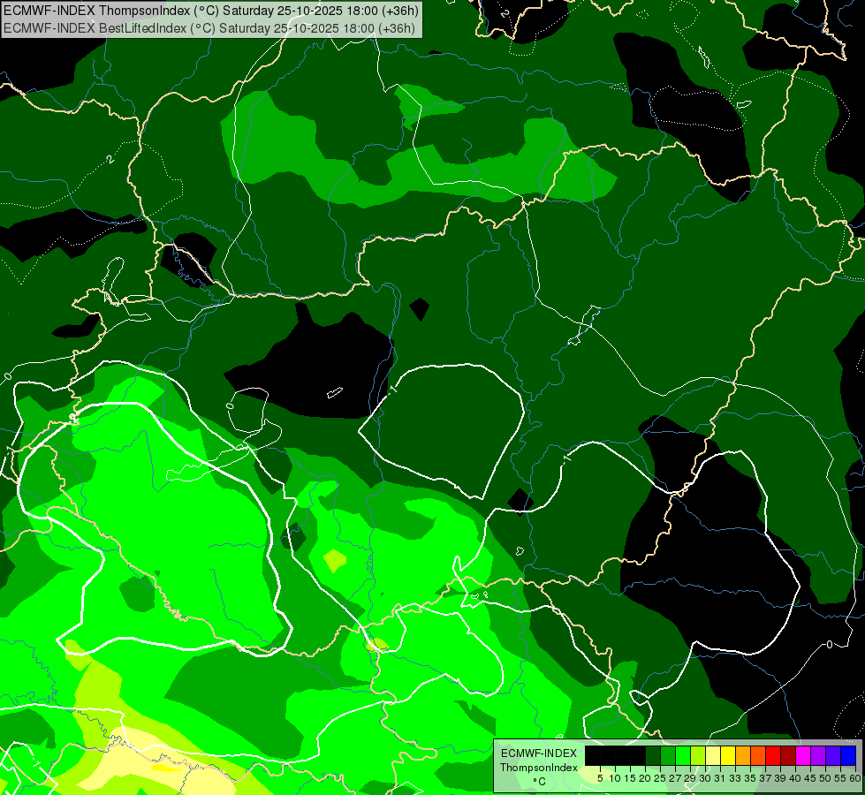
Task: Click the legend value 33
Action: click(x=735, y=778)
